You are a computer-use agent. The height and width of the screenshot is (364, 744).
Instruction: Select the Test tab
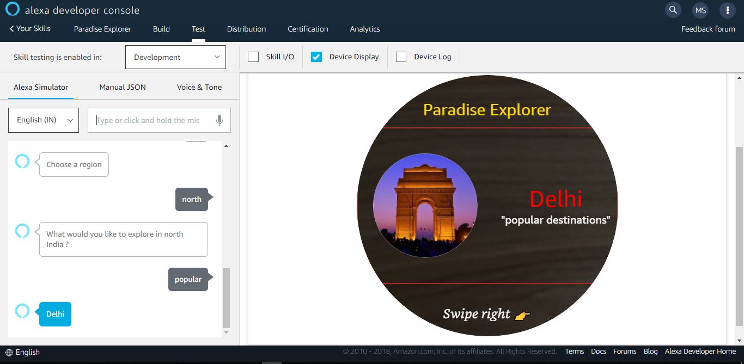pos(198,29)
